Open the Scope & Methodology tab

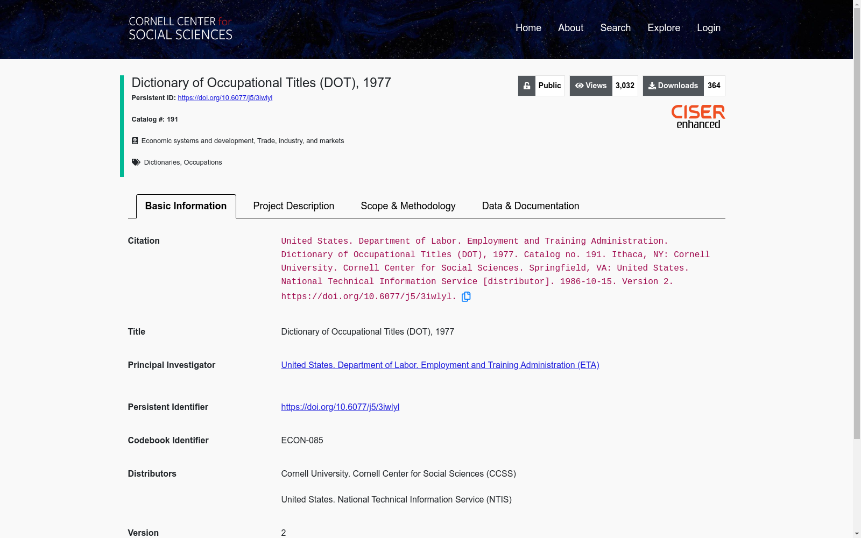(408, 206)
